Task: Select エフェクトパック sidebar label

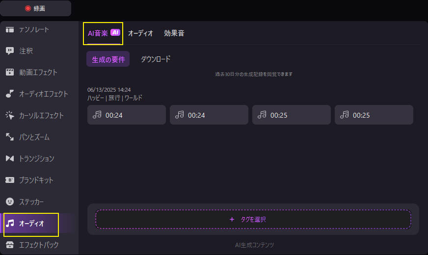Action: tap(39, 245)
